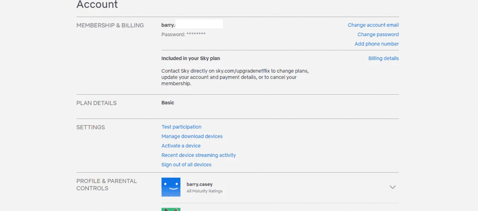View Billing details
The height and width of the screenshot is (211, 478).
tap(384, 58)
